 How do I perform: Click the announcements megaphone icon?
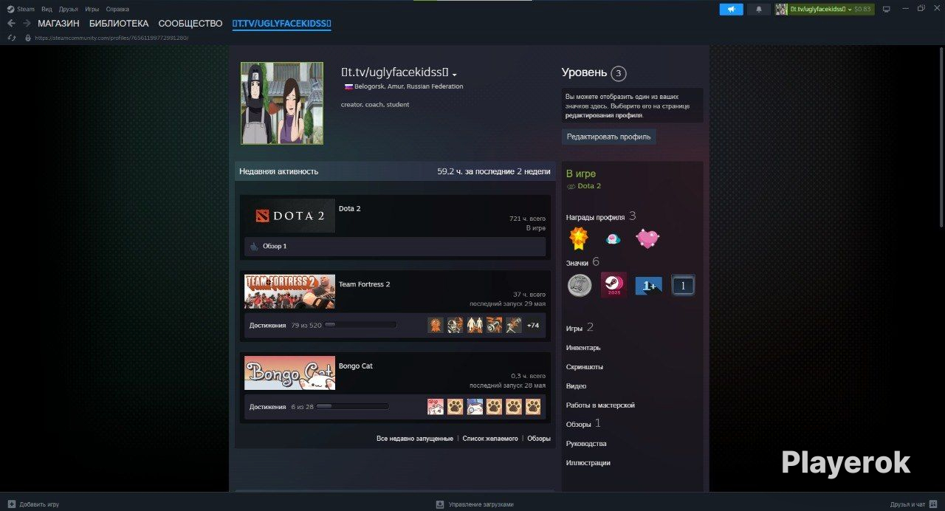(x=731, y=10)
